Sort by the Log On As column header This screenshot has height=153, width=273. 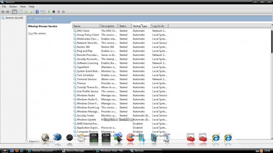coord(159,26)
